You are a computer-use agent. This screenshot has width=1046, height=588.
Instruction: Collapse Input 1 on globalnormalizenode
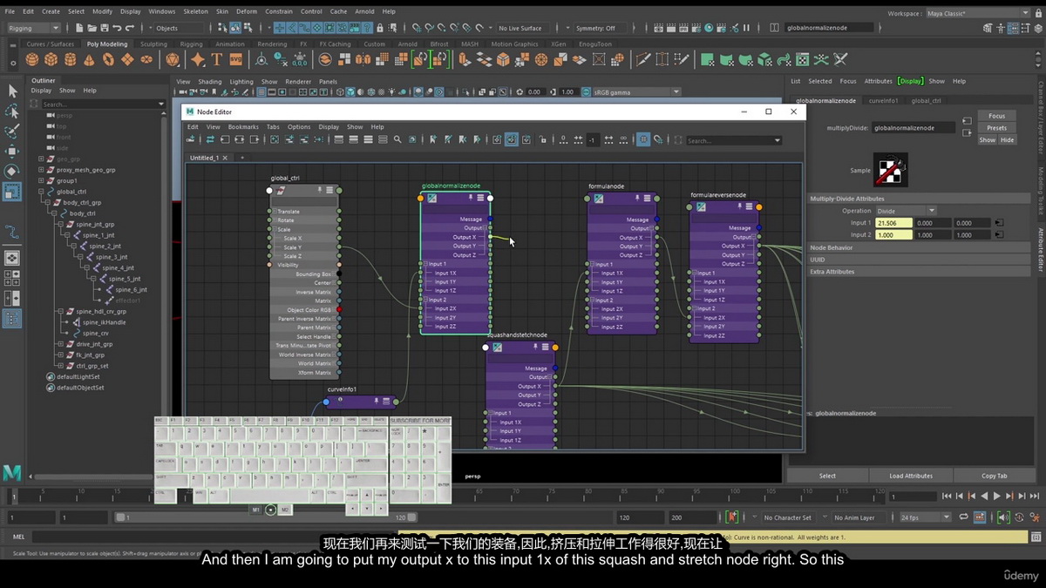(424, 264)
